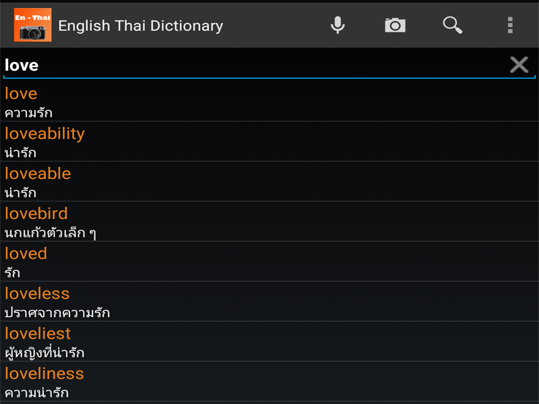Viewport: 539px width, 404px height.
Task: Tap the microphone voice search icon
Action: (338, 26)
